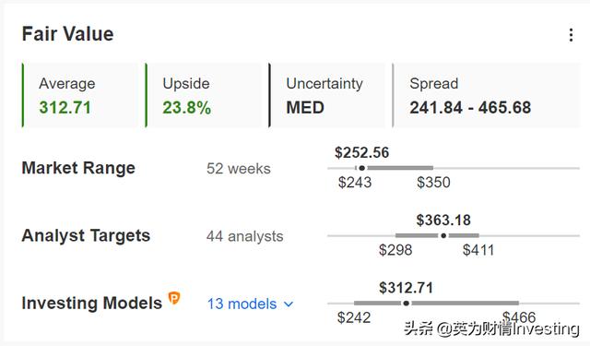The image size is (590, 346).
Task: Select the Average 312.71 card
Action: click(x=80, y=95)
